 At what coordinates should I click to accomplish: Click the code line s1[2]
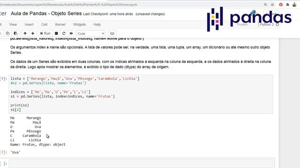click(x=15, y=110)
